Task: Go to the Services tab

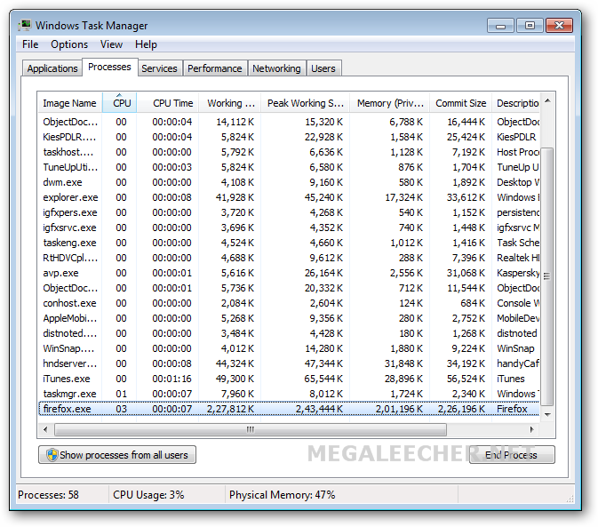Action: pyautogui.click(x=159, y=68)
